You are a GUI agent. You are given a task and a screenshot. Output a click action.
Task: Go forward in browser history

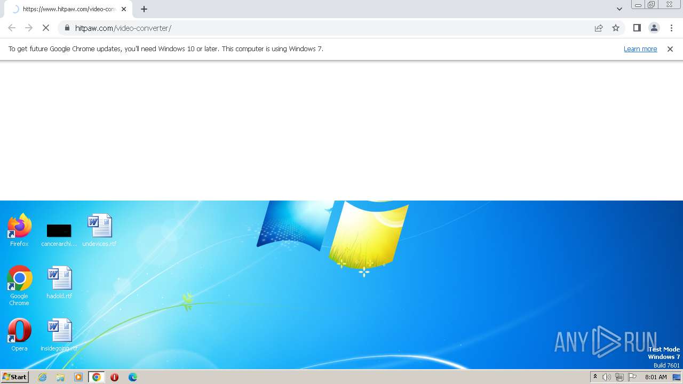(x=29, y=28)
